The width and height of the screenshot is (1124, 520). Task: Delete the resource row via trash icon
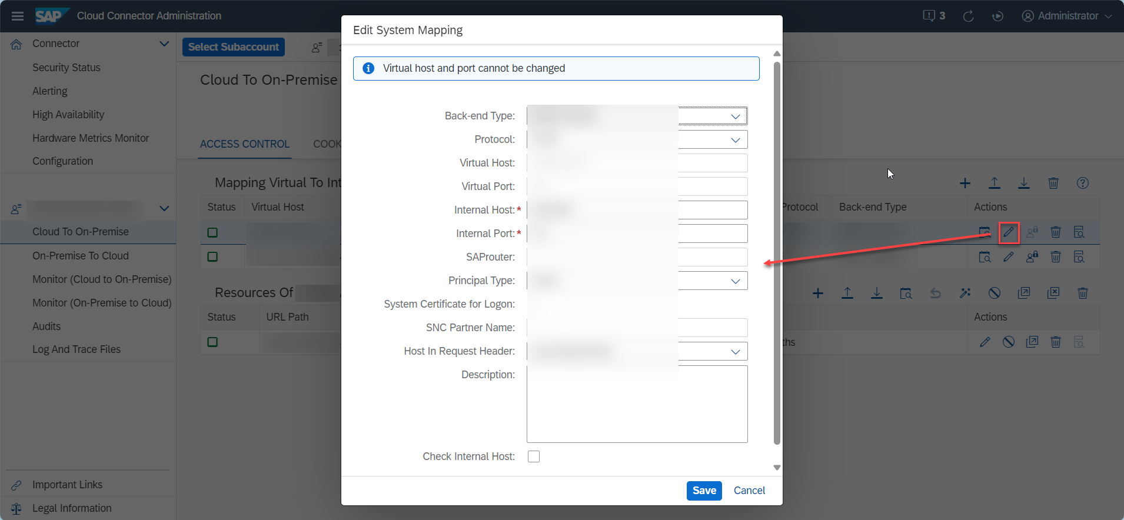[1056, 342]
